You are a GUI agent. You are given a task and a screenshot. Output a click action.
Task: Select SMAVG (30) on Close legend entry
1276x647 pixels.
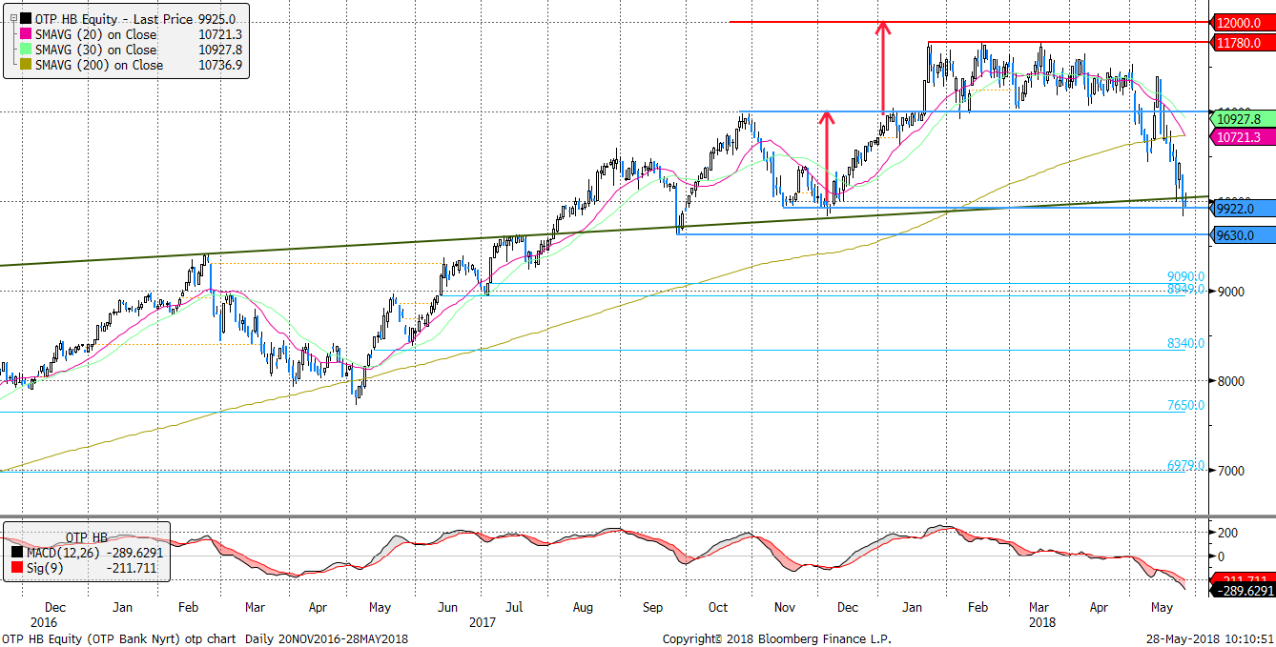pos(95,50)
